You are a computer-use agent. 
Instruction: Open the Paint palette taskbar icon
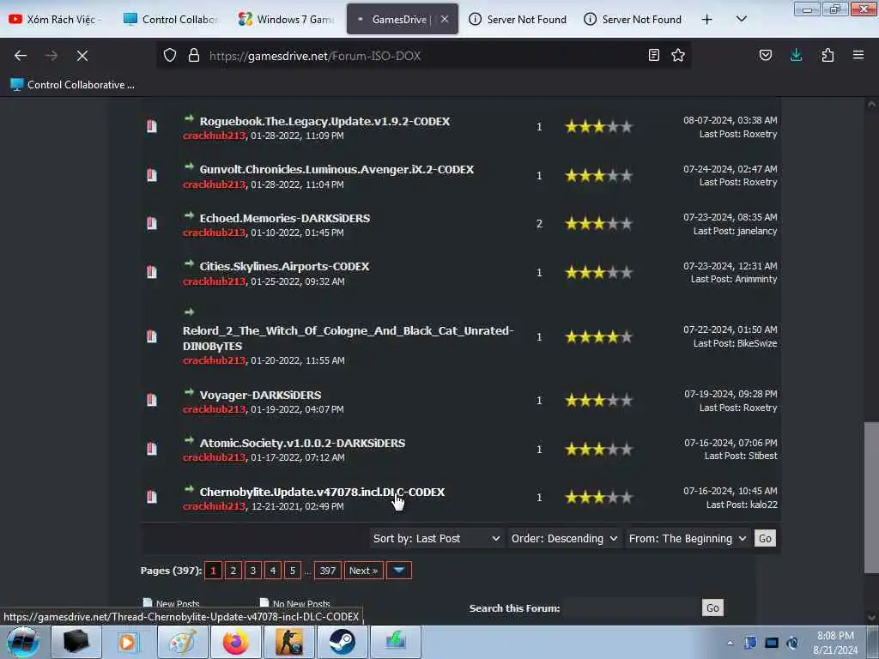182,642
